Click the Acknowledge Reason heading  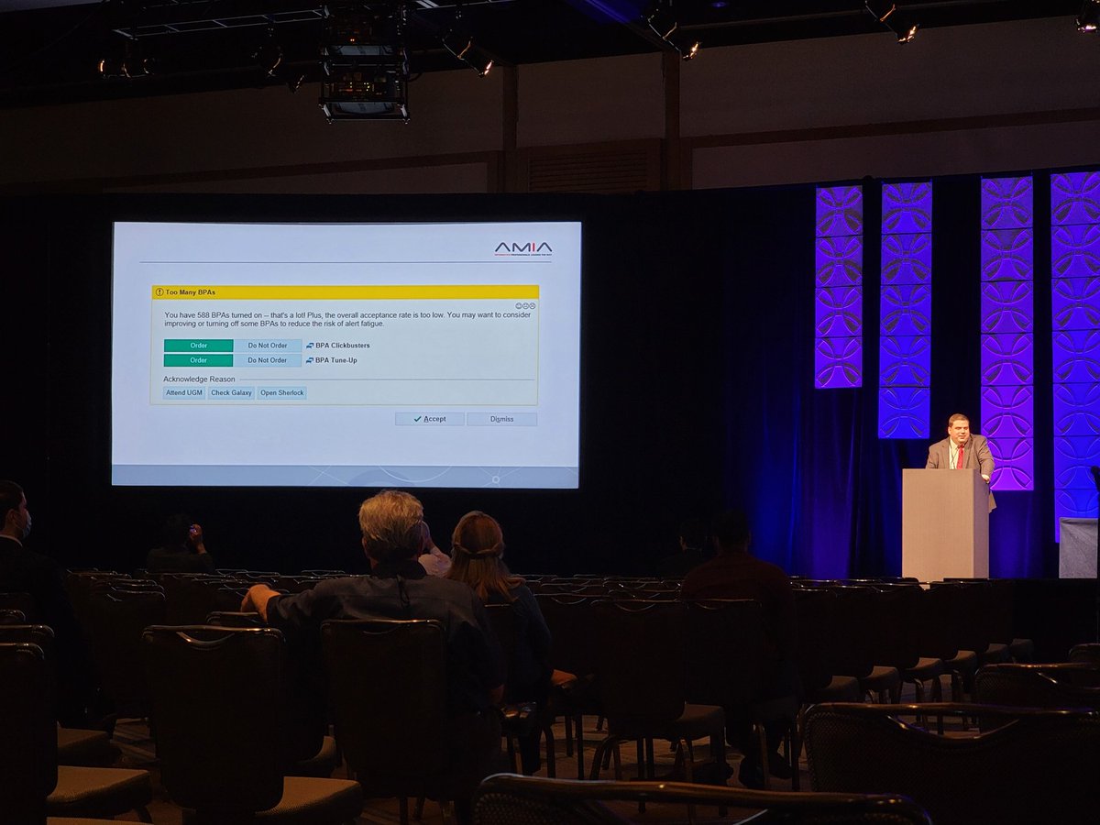(x=199, y=379)
